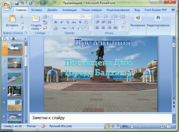
Task: Open the Вставка ribbon tab
Action: [x=36, y=10]
